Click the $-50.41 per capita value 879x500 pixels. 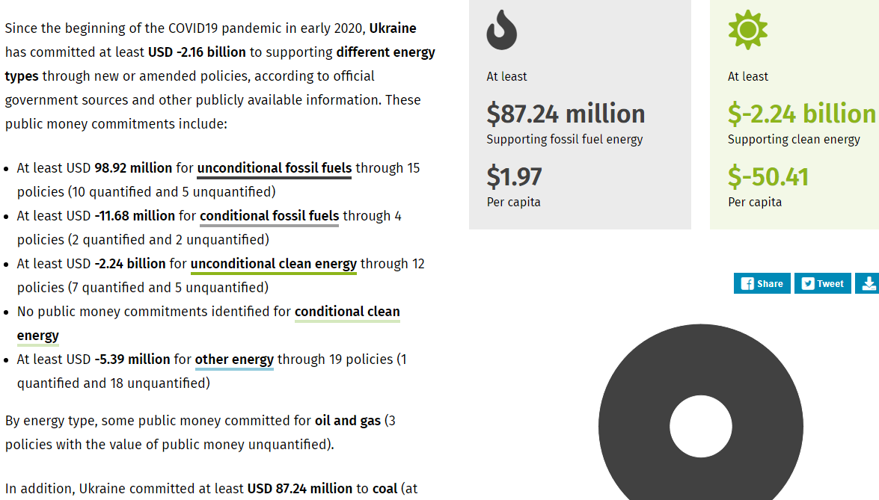(768, 177)
